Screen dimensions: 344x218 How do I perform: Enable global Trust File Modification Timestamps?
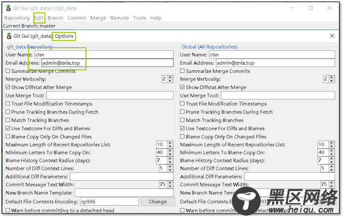coord(182,104)
